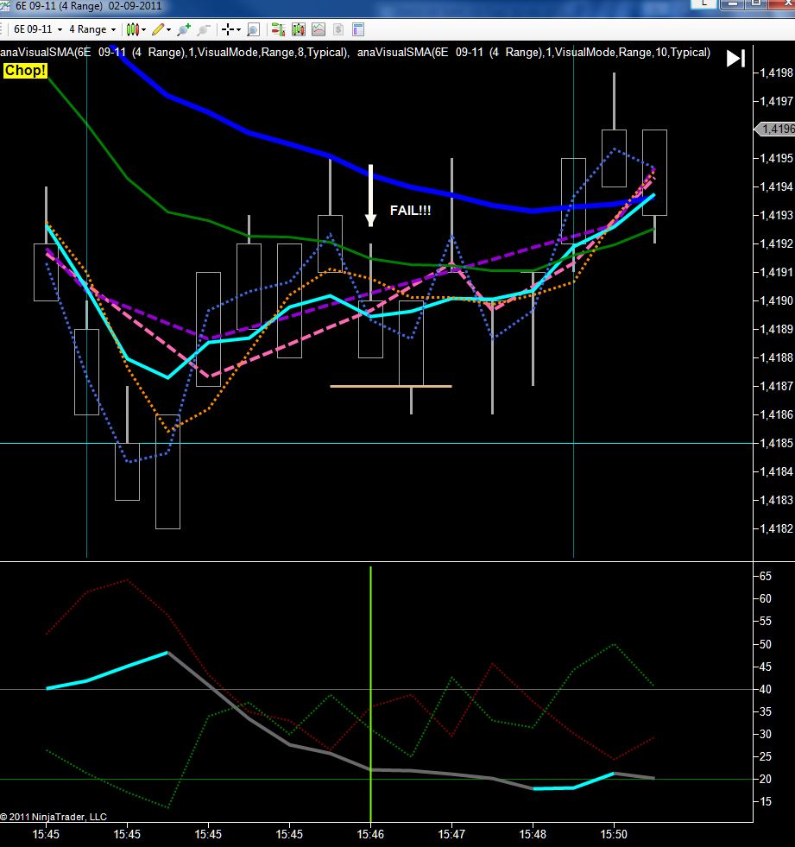
Task: Click the 6E 09-11 window title text
Action: [x=89, y=7]
